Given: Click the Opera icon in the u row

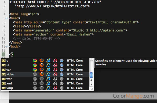Looking at the screenshot, I should click(x=55, y=61).
